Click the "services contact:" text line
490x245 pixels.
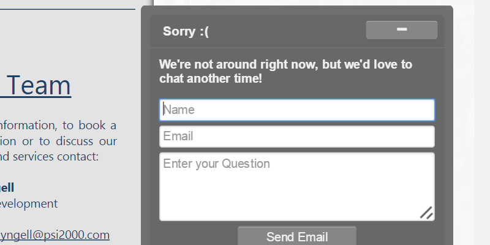pyautogui.click(x=49, y=156)
